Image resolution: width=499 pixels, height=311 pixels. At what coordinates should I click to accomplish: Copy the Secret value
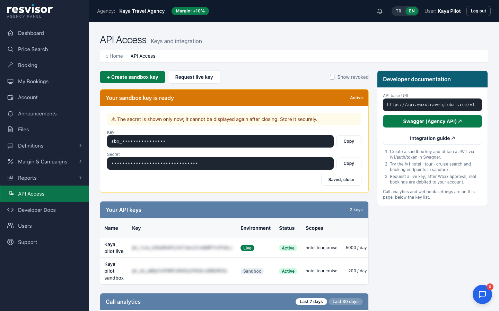[349, 163]
